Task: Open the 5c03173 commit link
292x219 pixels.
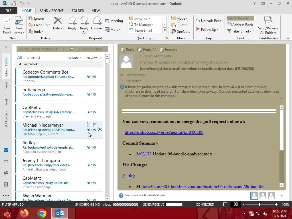Action: pyautogui.click(x=144, y=154)
